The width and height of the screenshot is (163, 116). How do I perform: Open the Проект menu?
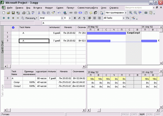tap(70, 8)
